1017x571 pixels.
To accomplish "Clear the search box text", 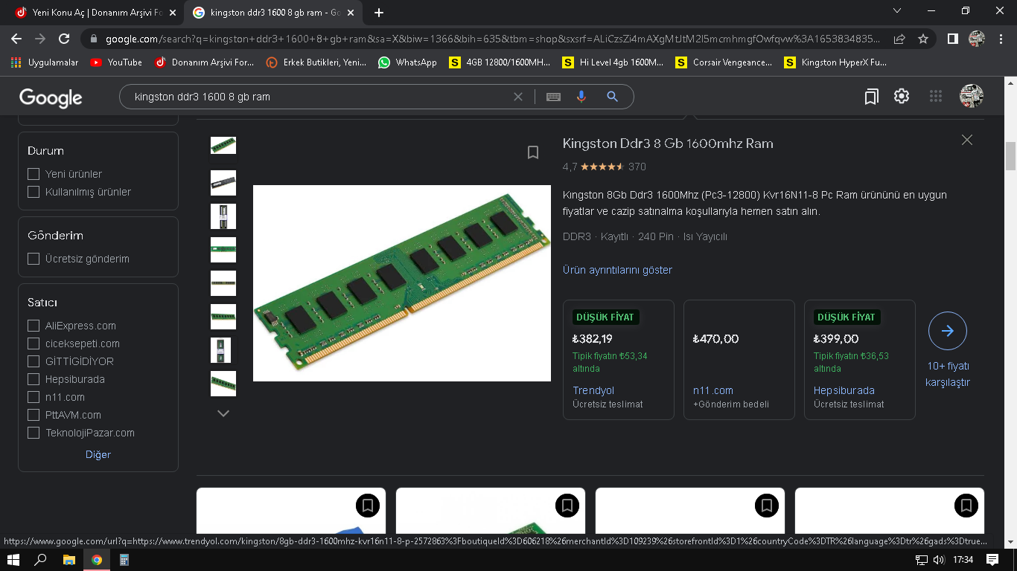I will click(518, 97).
